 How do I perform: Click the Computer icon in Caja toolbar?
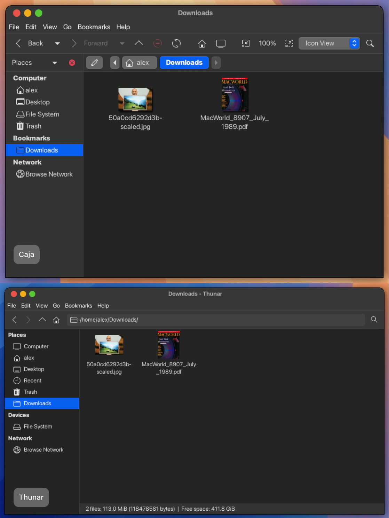point(221,43)
